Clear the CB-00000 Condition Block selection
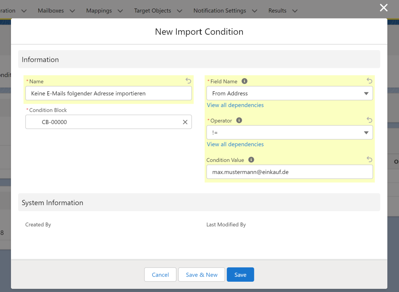The image size is (399, 292). click(185, 122)
